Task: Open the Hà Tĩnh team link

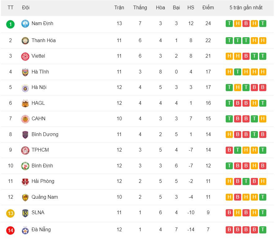Action: click(x=40, y=72)
